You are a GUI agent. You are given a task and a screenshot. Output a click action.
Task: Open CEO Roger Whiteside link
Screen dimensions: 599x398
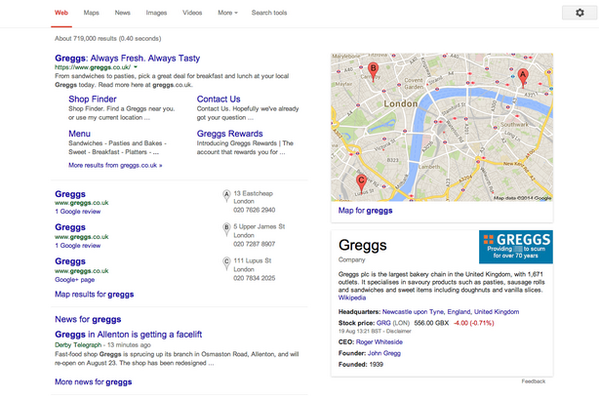(x=379, y=342)
